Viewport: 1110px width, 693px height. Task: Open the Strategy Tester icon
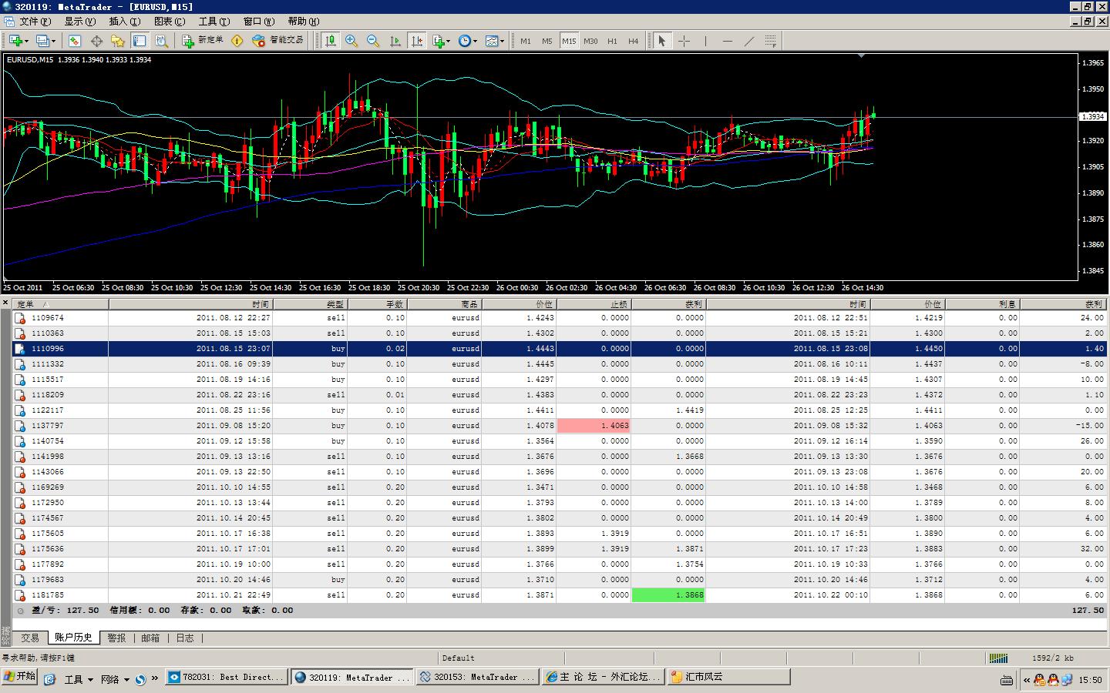[161, 41]
